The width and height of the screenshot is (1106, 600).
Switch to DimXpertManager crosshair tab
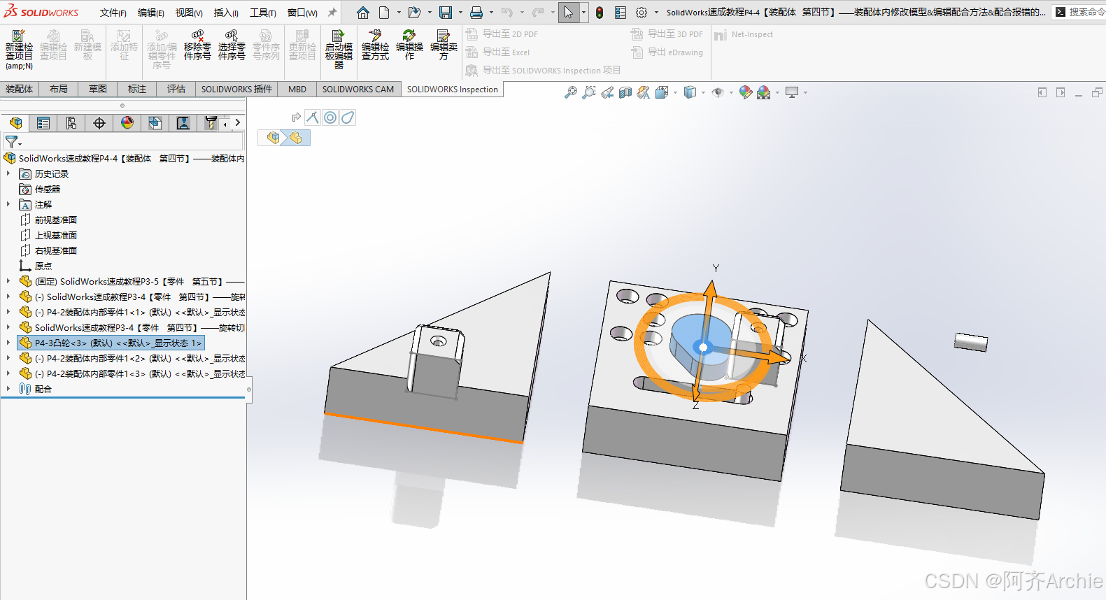[99, 123]
